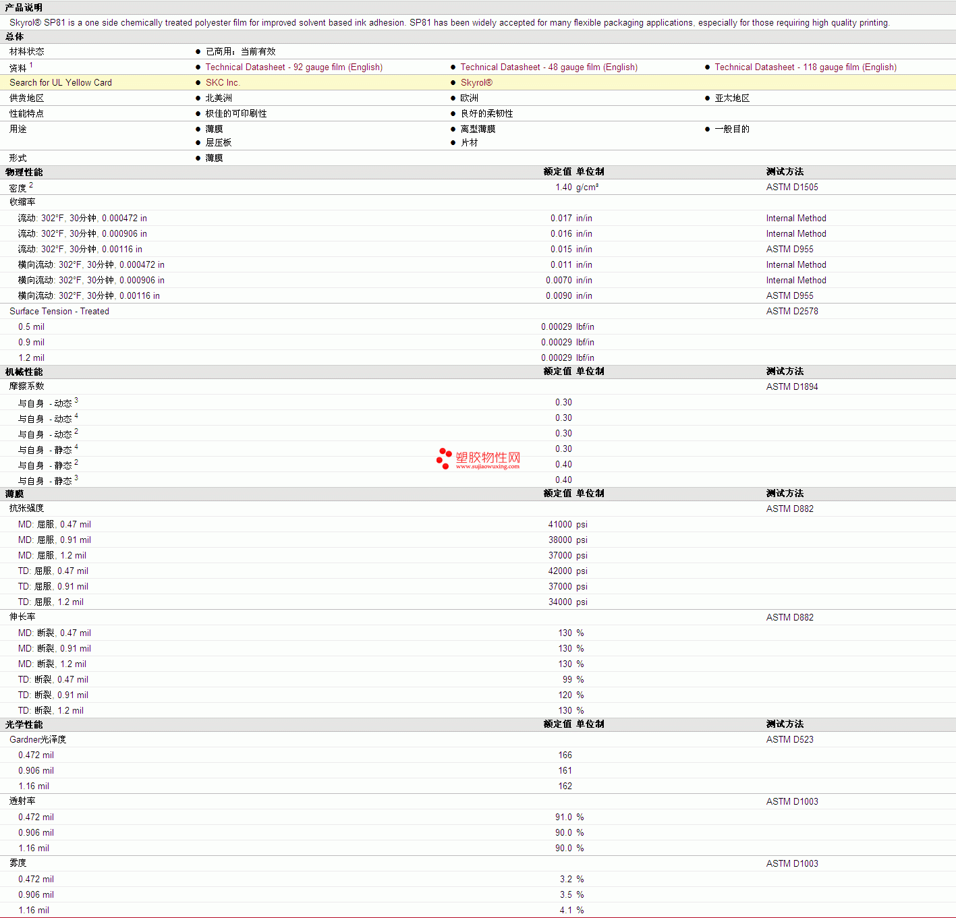Click the shrinkage value 0.017
This screenshot has height=918, width=956.
click(561, 218)
